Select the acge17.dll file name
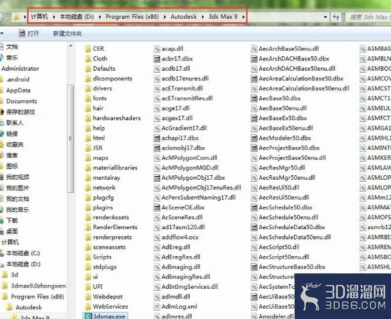This screenshot has width=391, height=319. pyautogui.click(x=176, y=108)
